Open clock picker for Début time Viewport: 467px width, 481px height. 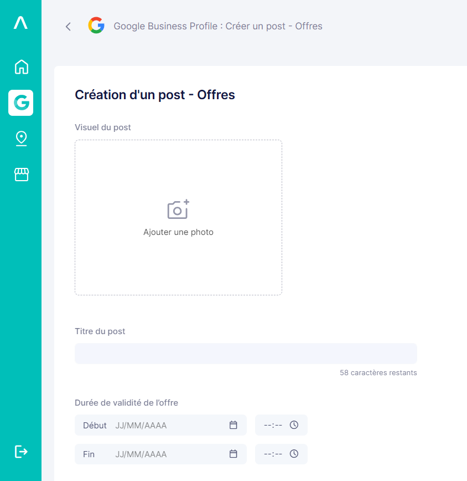click(x=294, y=425)
